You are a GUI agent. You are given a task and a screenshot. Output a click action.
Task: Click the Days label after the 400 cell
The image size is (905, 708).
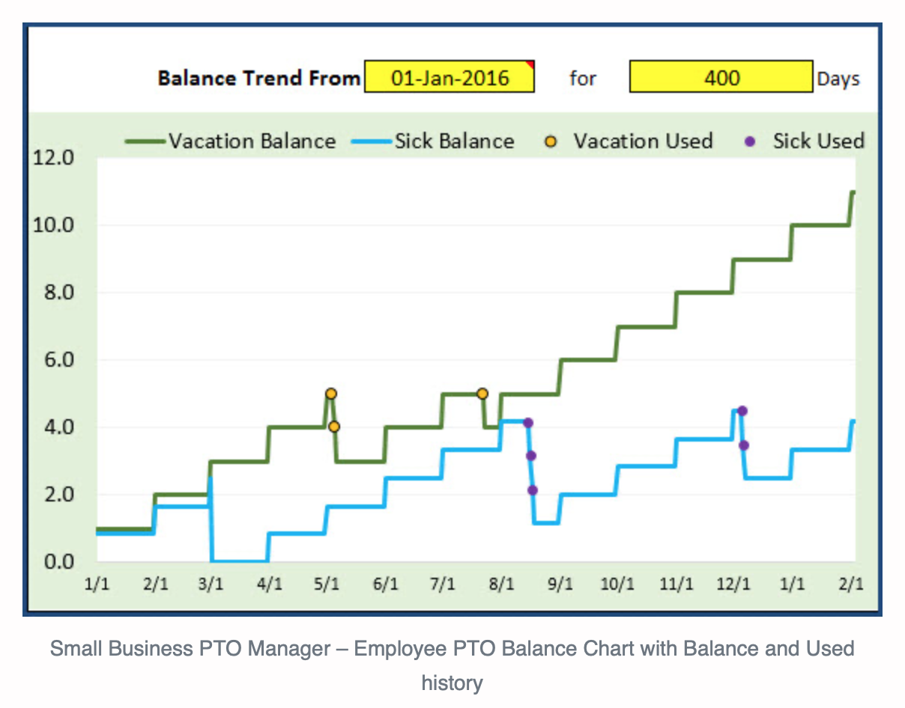pyautogui.click(x=838, y=79)
